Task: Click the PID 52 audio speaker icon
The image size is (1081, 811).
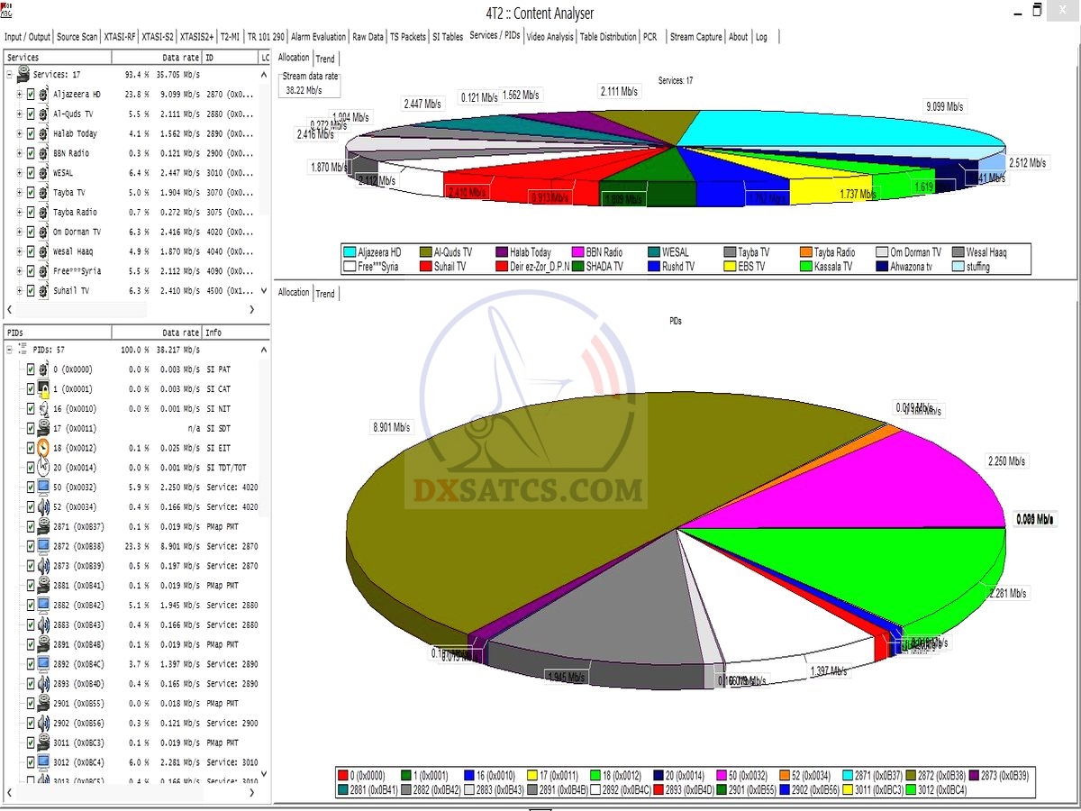Action: pyautogui.click(x=44, y=507)
